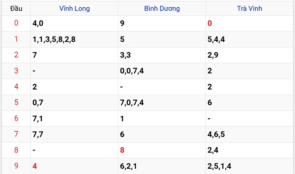Click the red 0 in Trà Vinh column

coord(209,23)
